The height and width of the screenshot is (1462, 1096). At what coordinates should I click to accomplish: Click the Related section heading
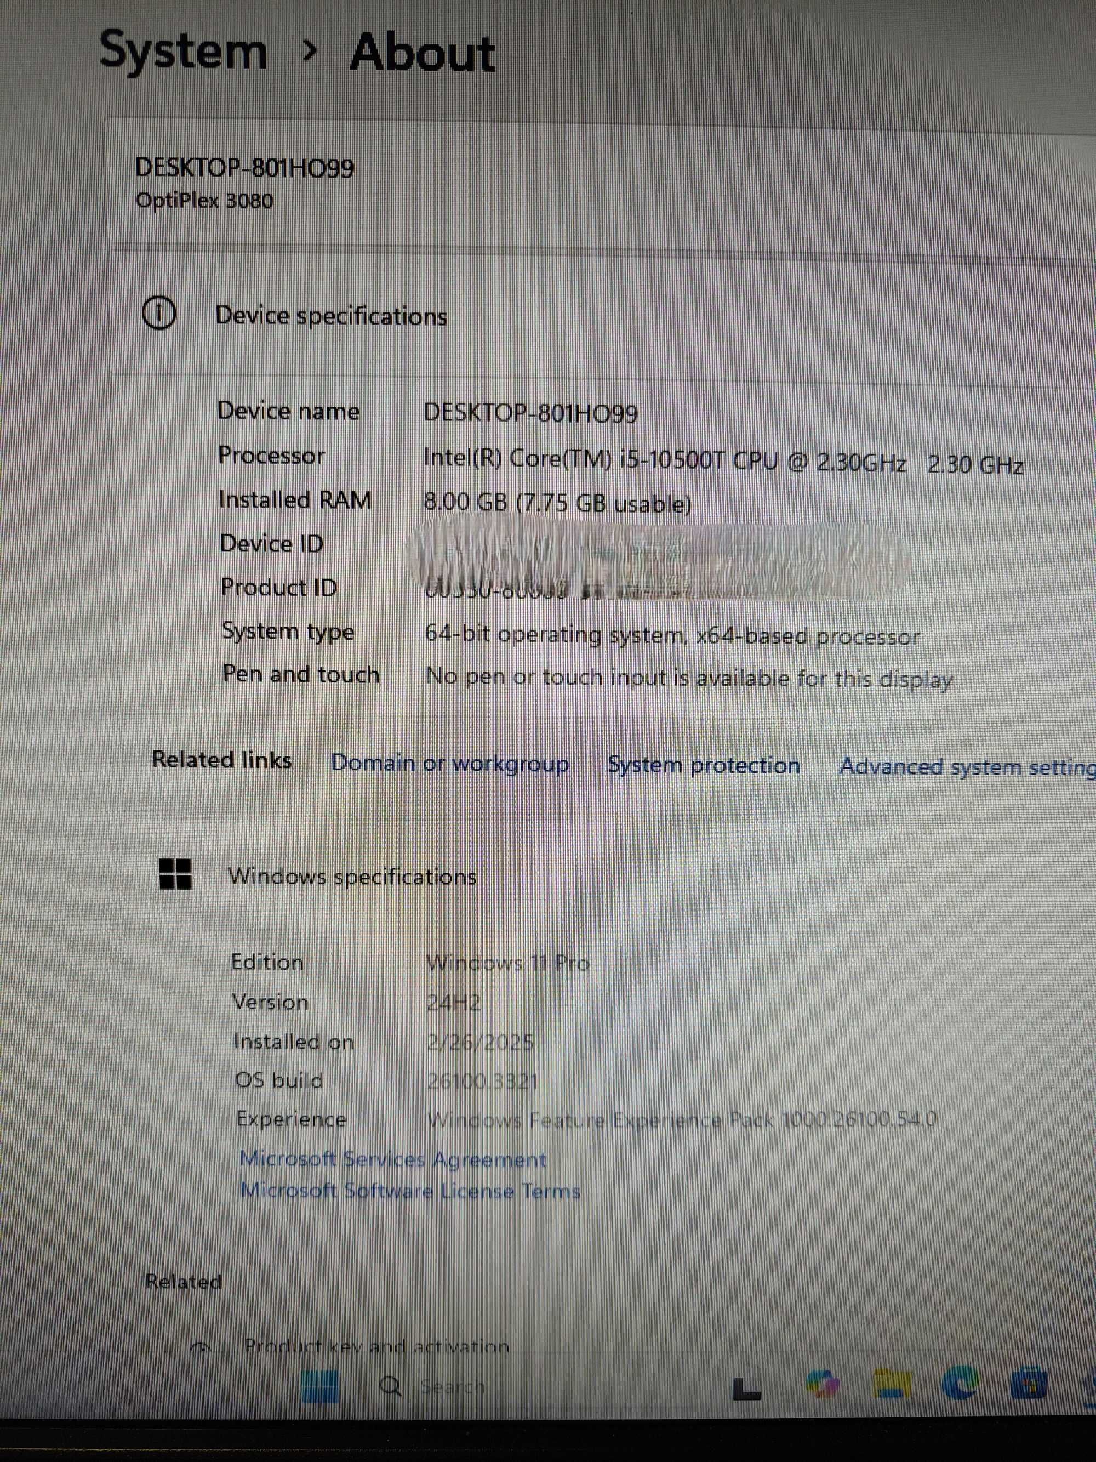tap(184, 1282)
